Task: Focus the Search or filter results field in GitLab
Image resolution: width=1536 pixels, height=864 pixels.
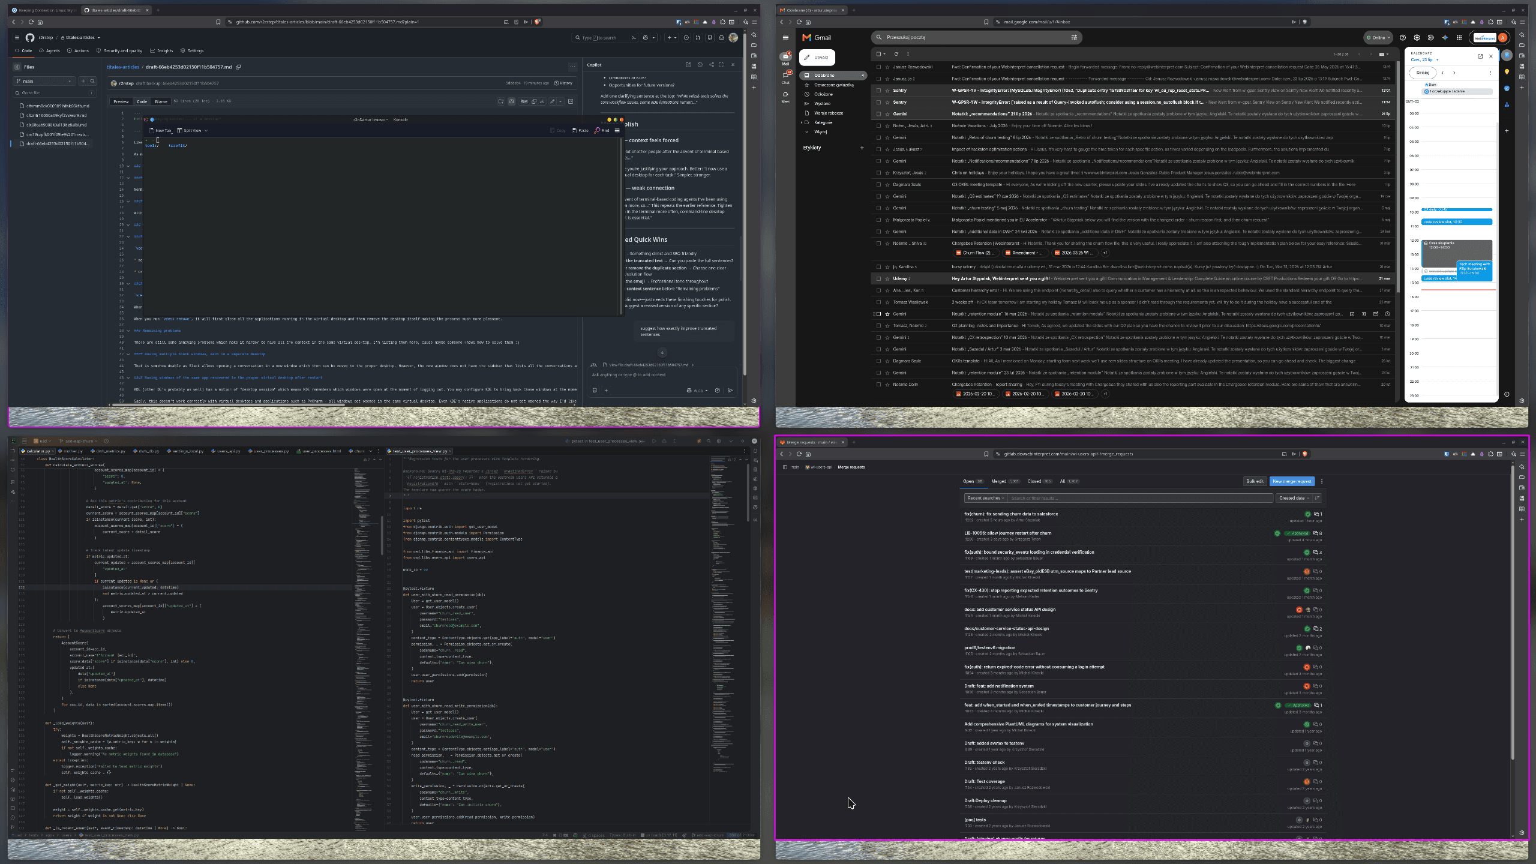Action: [1140, 498]
